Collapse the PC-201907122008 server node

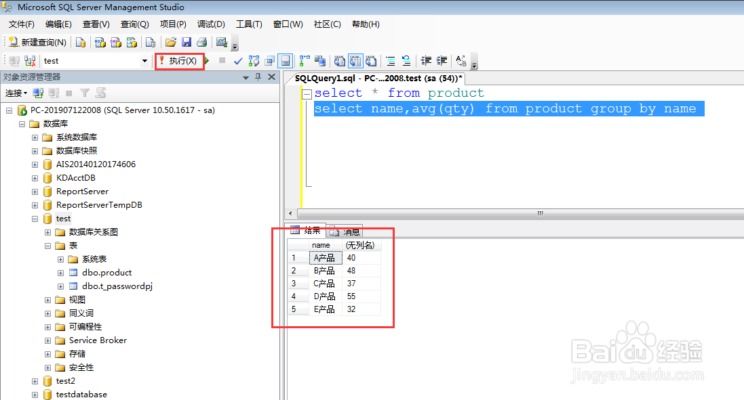tap(9, 110)
